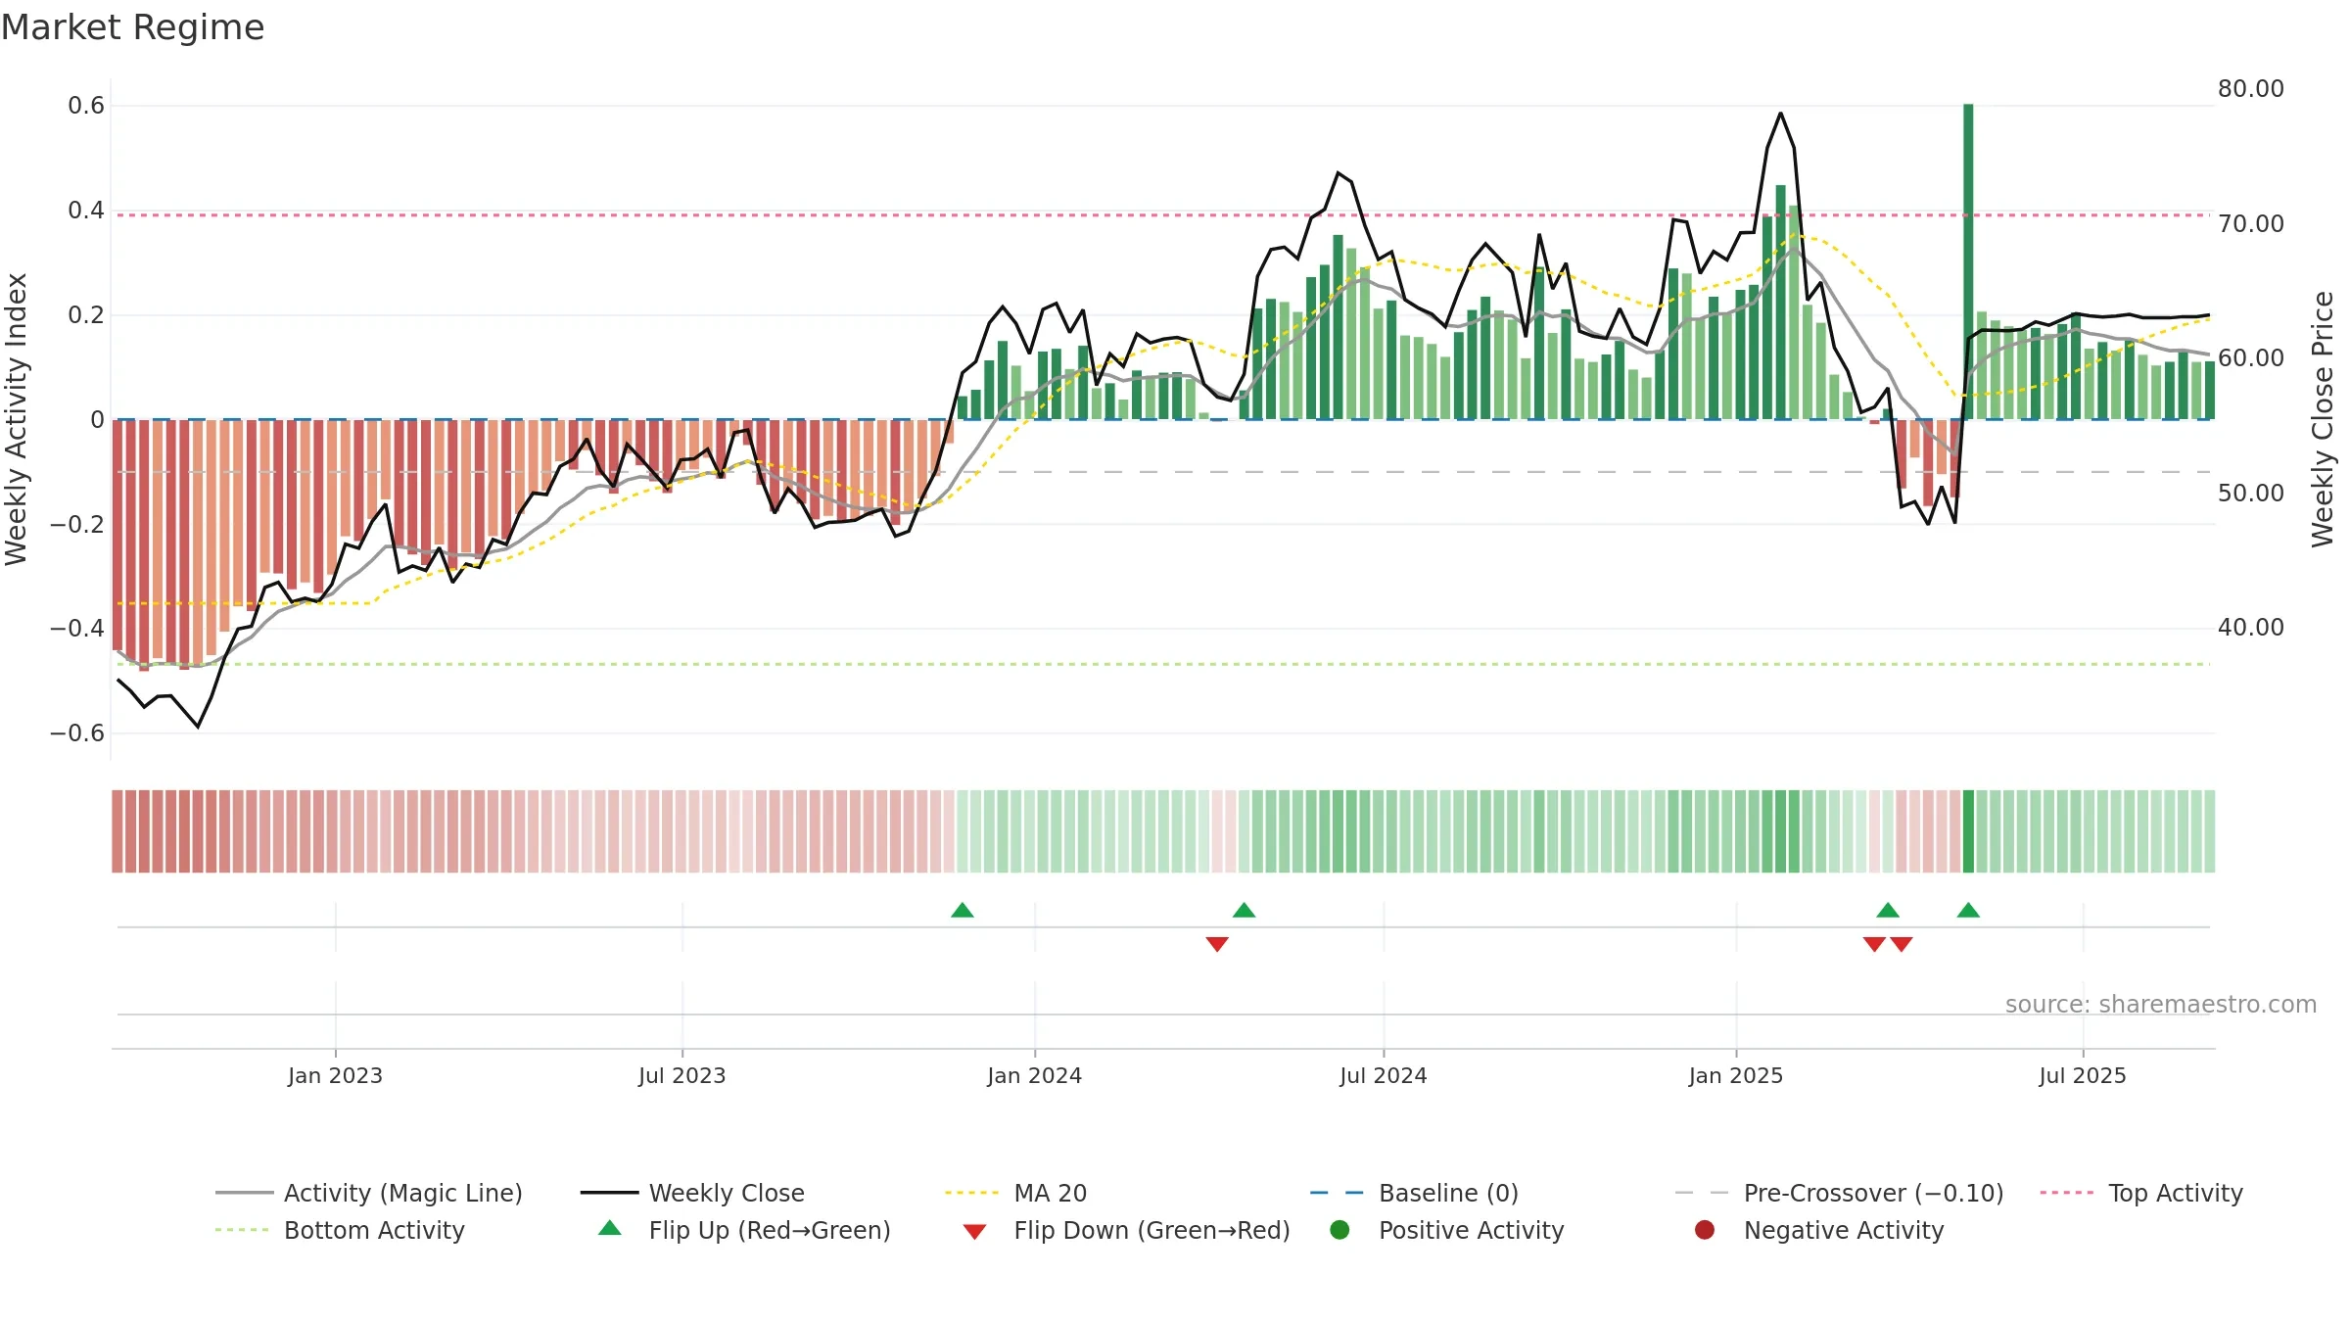Toggle Activity (Magic Line) legend entry
Screen dimensions: 2350x1322
tap(369, 1193)
